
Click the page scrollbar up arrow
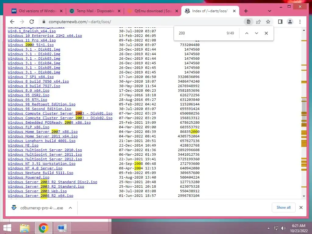pyautogui.click(x=304, y=30)
